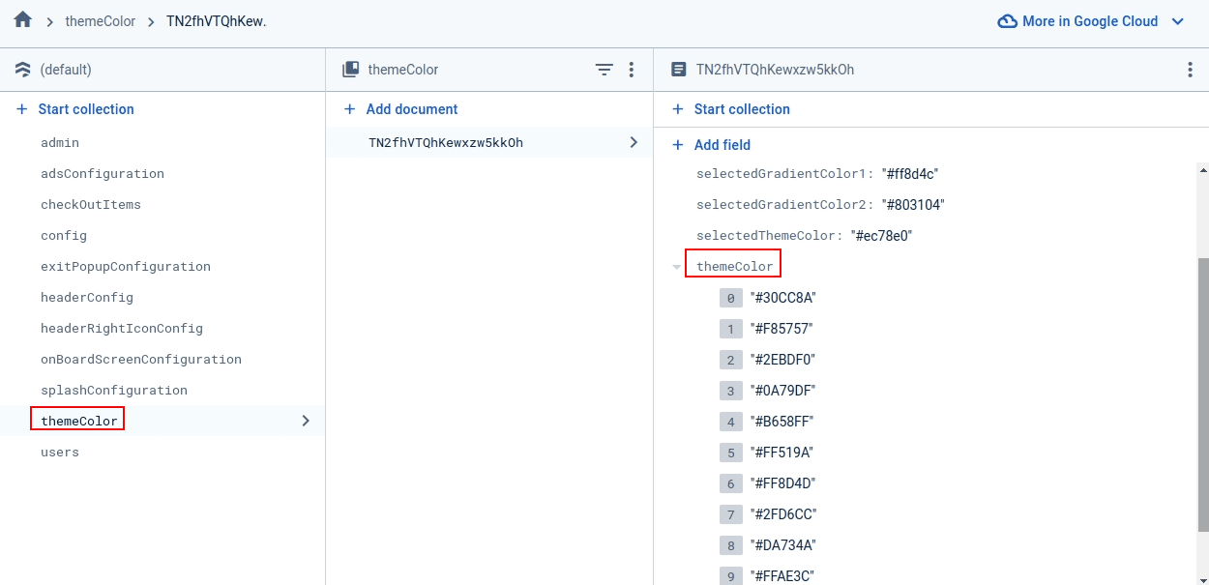1209x585 pixels.
Task: Open document panel three-dot menu
Action: 1190,70
